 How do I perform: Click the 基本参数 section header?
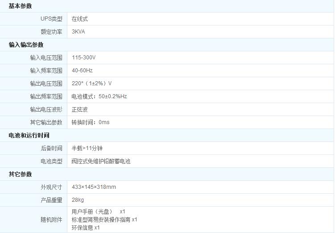(x=20, y=6)
